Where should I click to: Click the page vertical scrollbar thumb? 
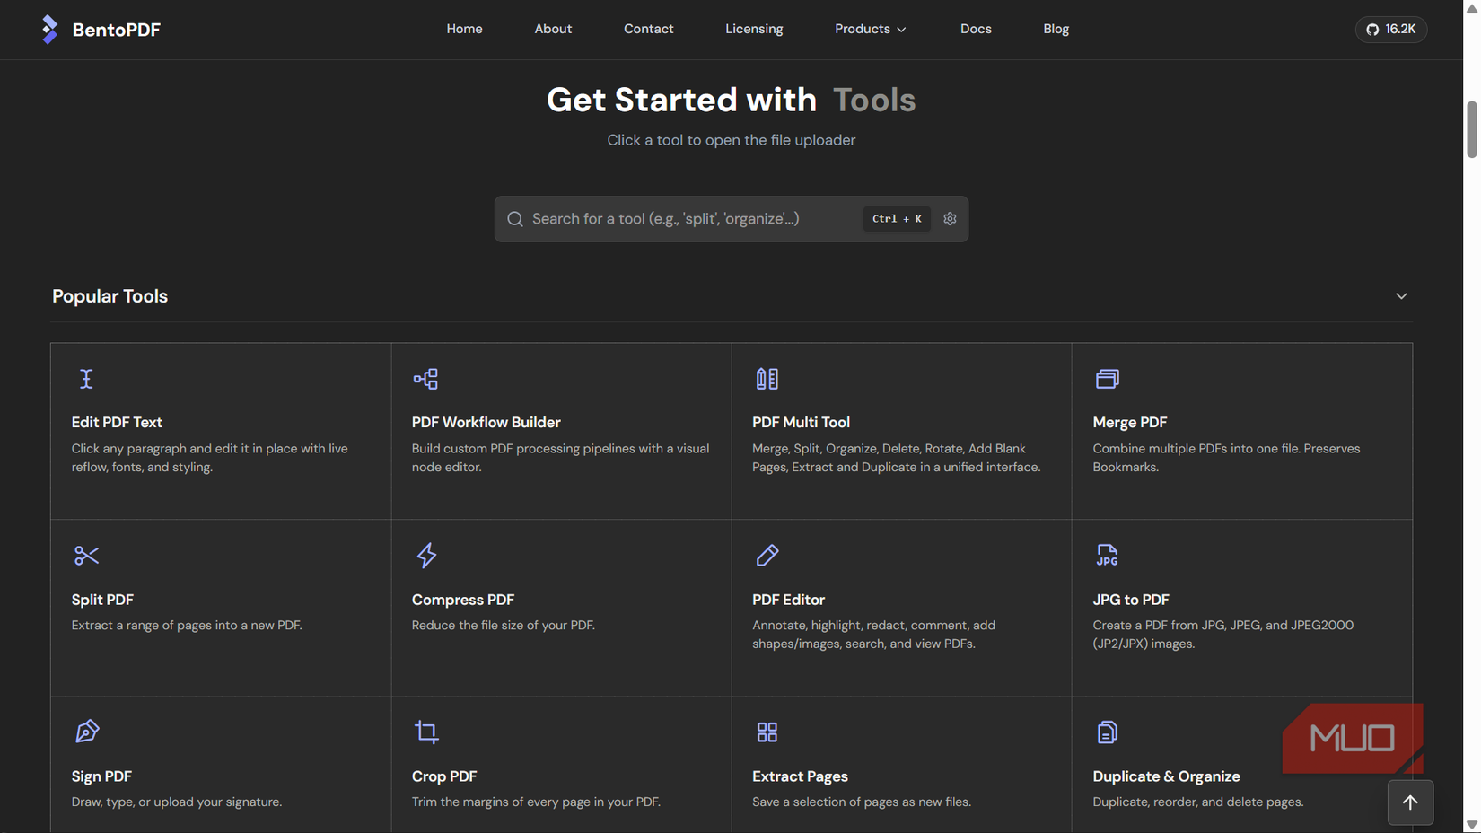coord(1472,130)
